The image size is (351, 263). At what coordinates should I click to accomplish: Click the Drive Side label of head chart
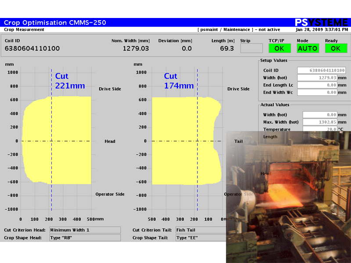coord(110,89)
